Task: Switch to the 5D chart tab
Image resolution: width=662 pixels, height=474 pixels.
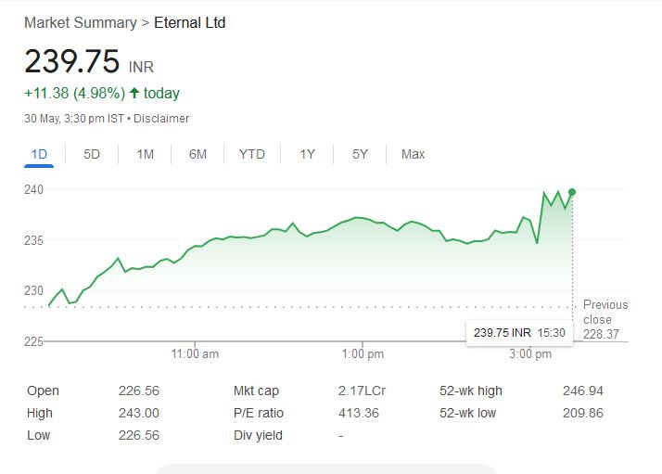Action: pos(92,154)
